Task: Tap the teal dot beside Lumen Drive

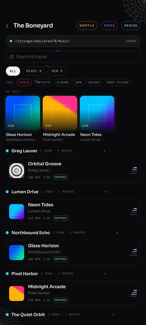Action: click(x=7, y=192)
